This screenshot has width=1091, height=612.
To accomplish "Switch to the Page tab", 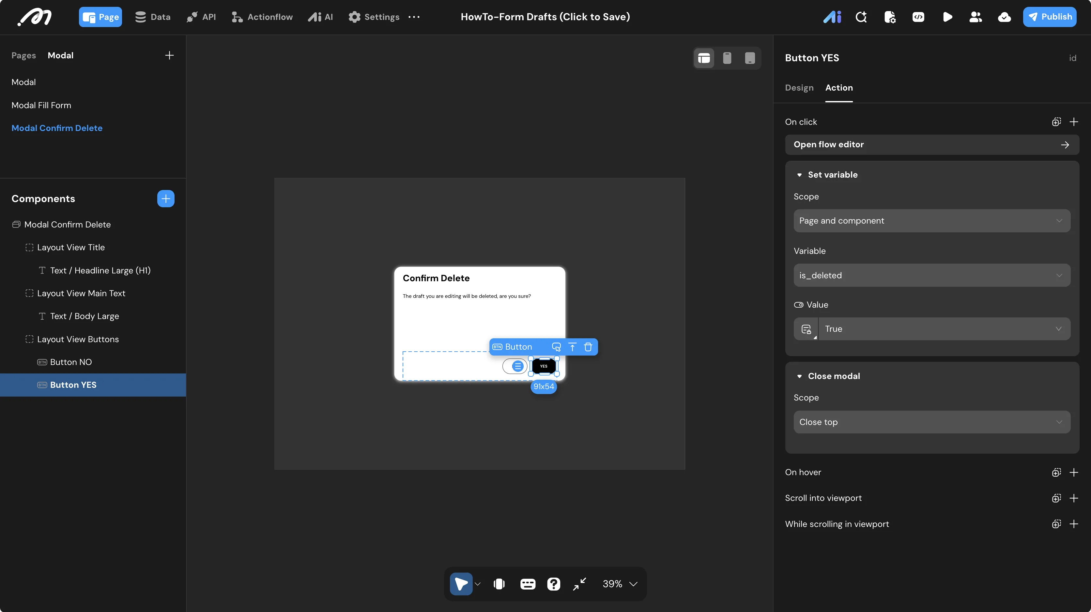I will [x=100, y=17].
